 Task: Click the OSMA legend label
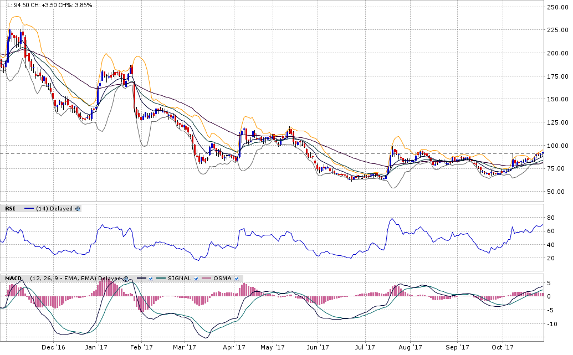click(223, 278)
